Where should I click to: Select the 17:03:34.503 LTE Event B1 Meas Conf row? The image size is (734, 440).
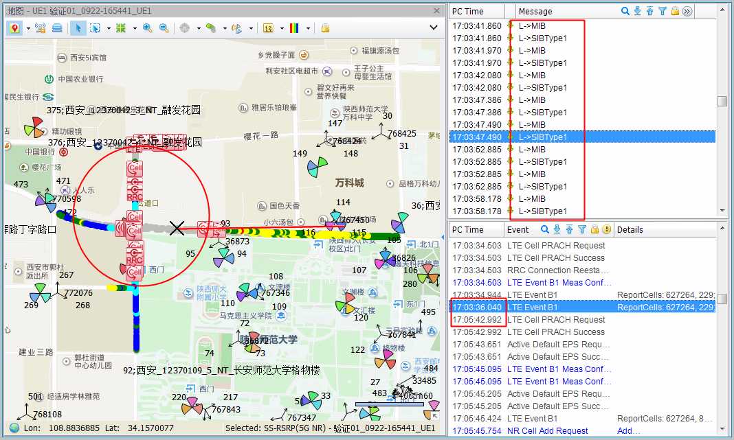click(x=559, y=283)
